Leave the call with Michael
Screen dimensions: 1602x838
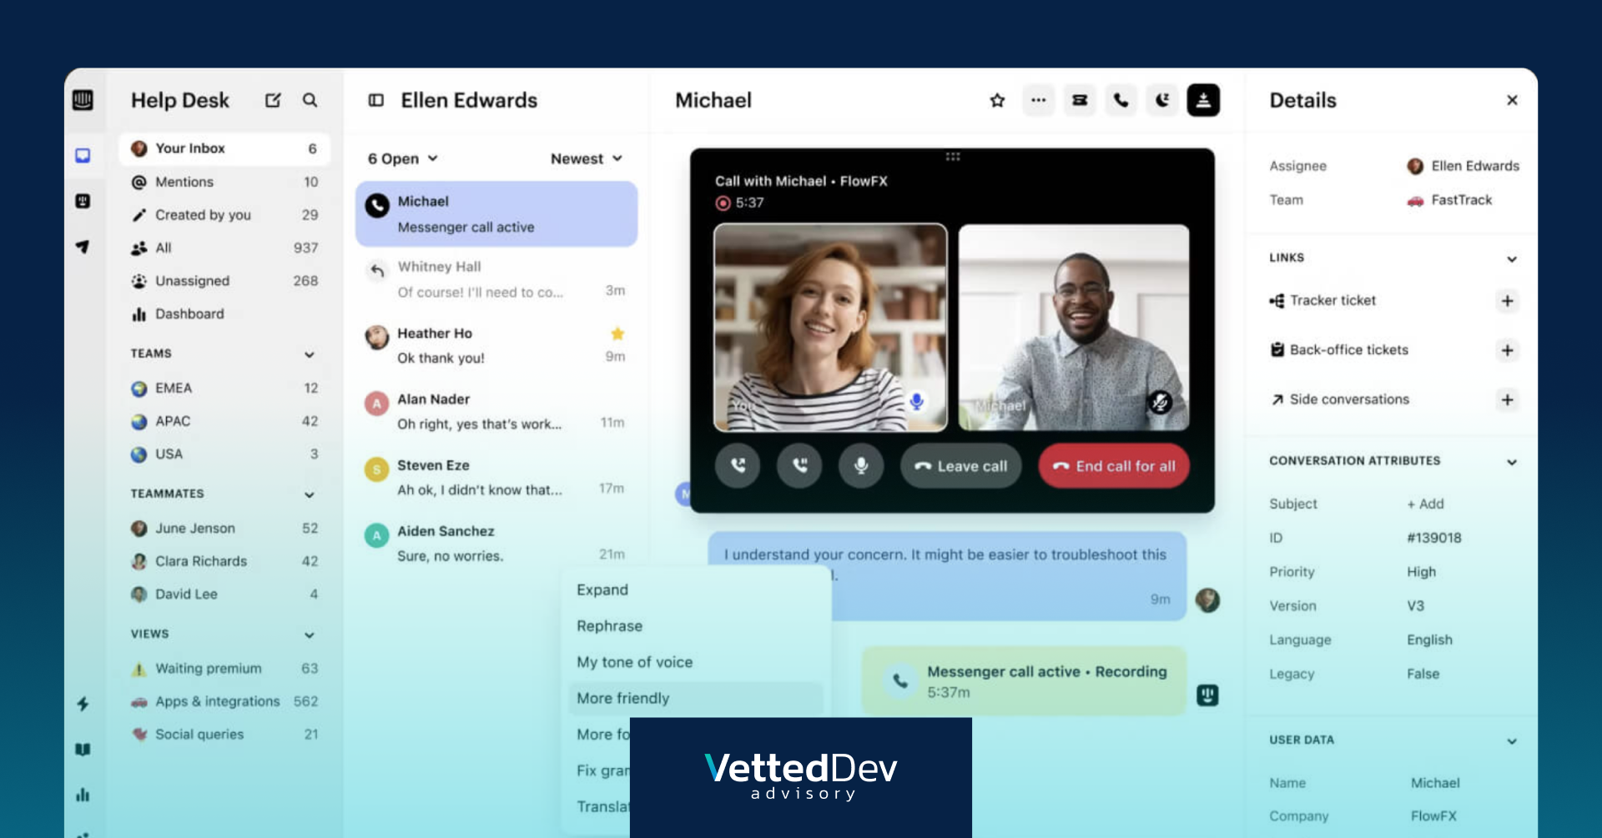click(960, 465)
